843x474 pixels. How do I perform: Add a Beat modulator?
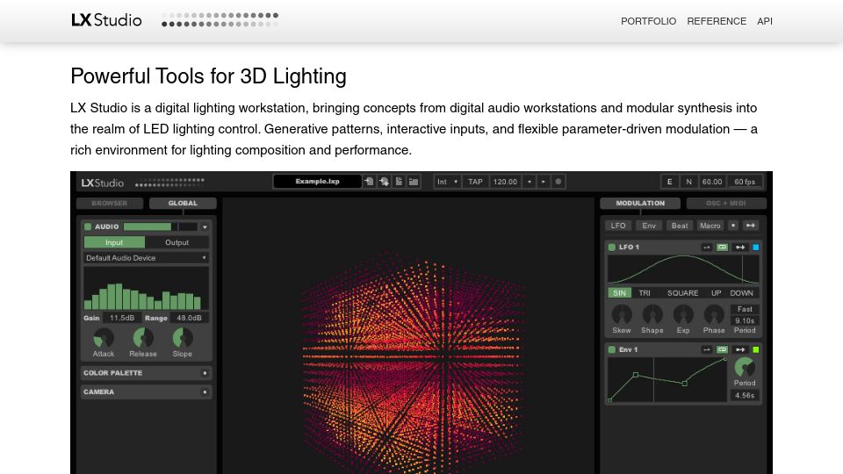680,226
